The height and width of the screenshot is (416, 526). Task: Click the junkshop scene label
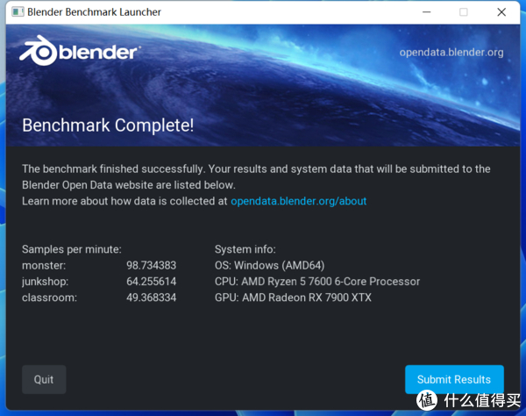[x=46, y=282]
